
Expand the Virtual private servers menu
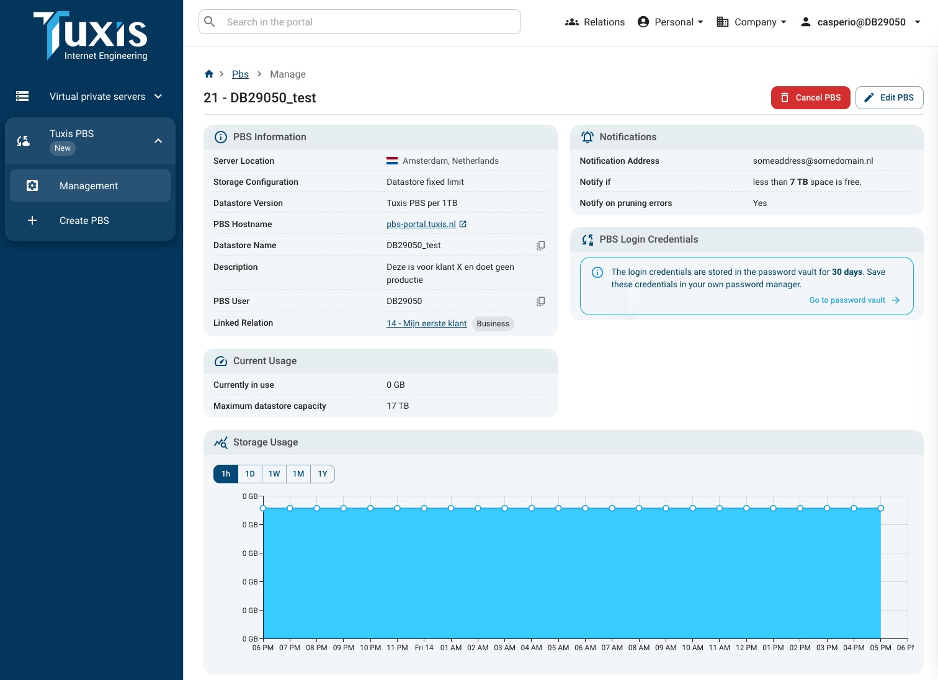[x=158, y=96]
